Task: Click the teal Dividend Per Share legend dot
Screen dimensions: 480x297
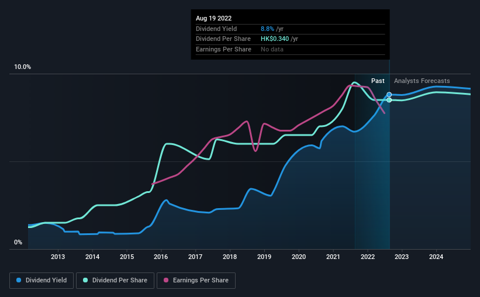Action: [x=85, y=280]
